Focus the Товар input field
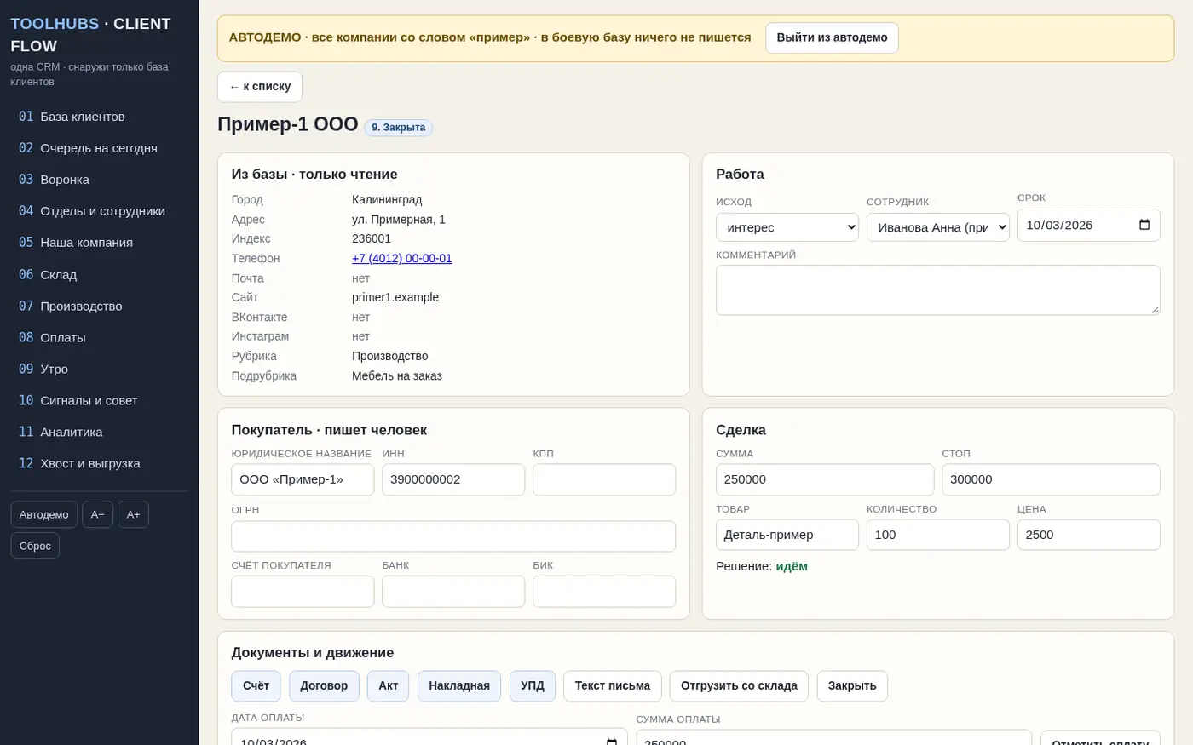Image resolution: width=1193 pixels, height=745 pixels. 787,535
